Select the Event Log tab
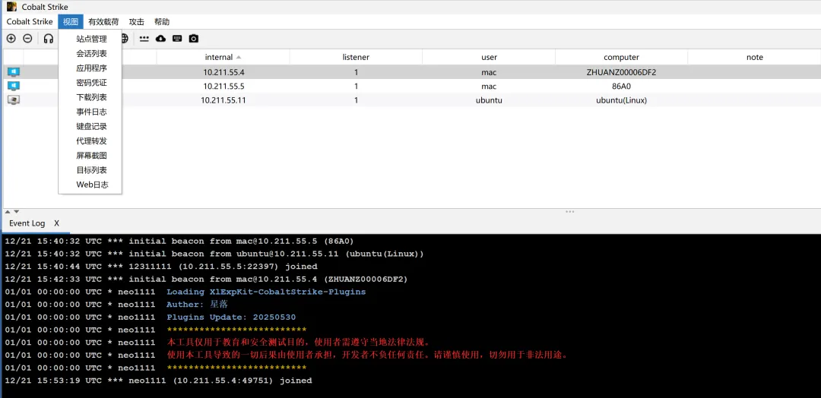This screenshot has height=398, width=821. click(27, 223)
